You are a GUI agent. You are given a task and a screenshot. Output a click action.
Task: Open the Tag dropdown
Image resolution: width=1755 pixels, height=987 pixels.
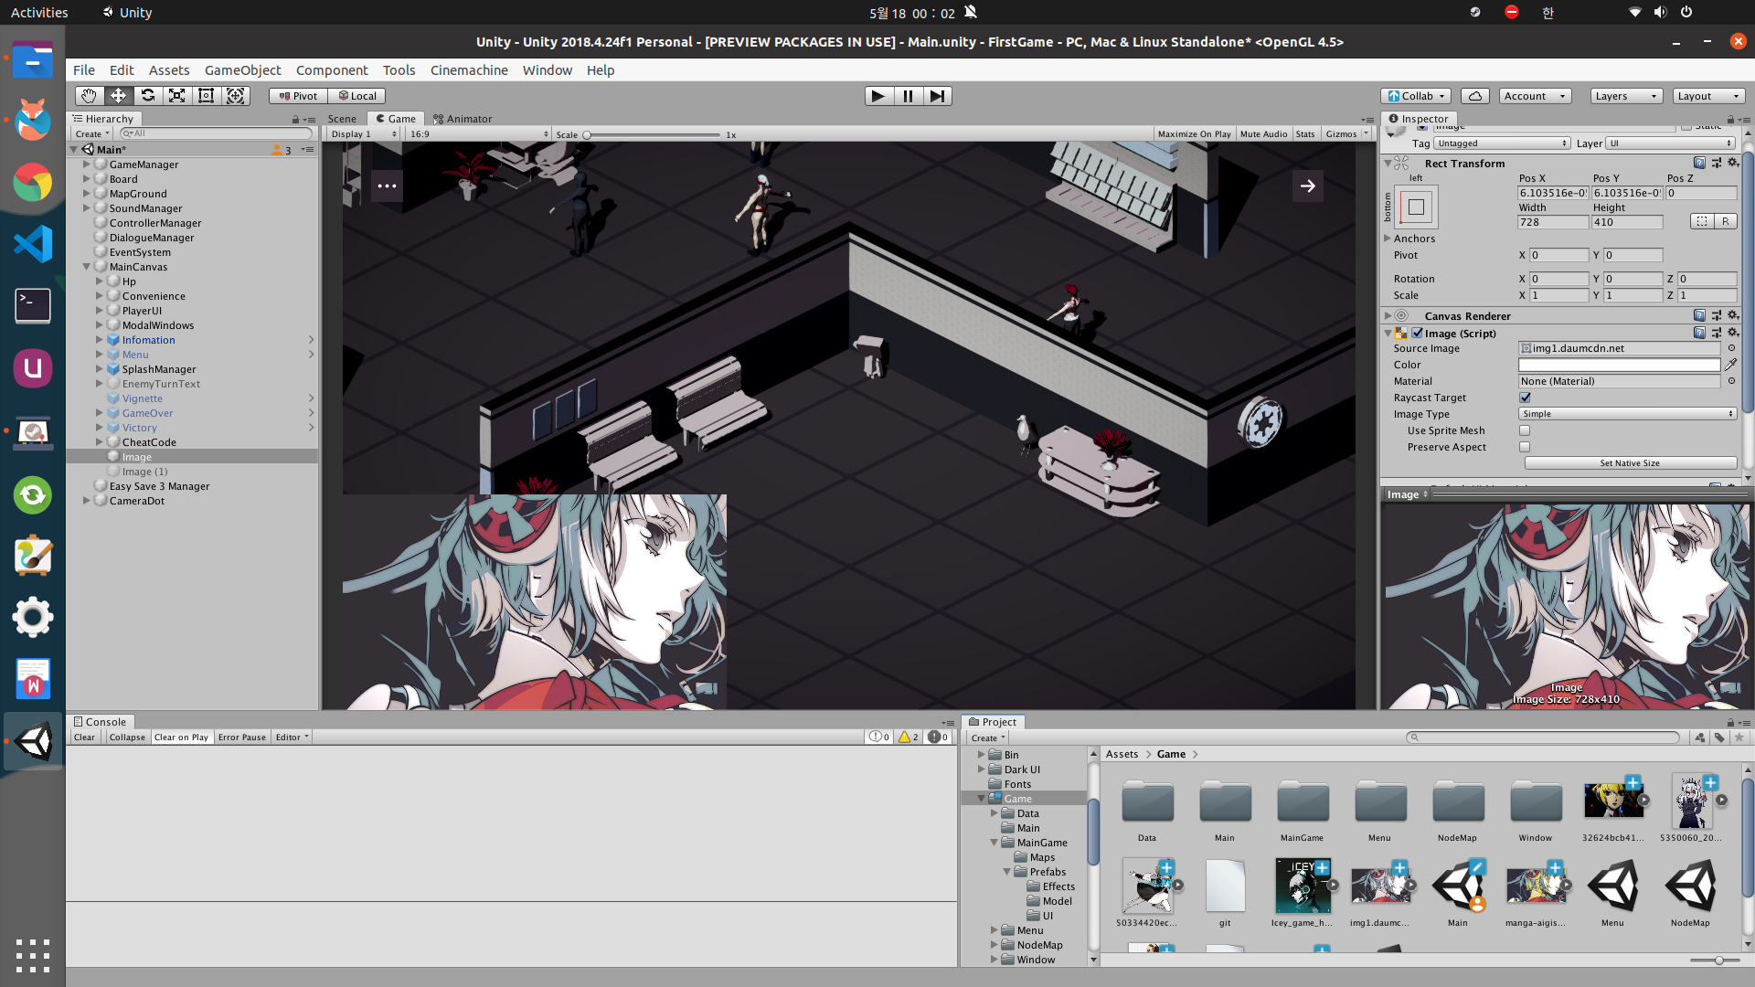pyautogui.click(x=1502, y=143)
